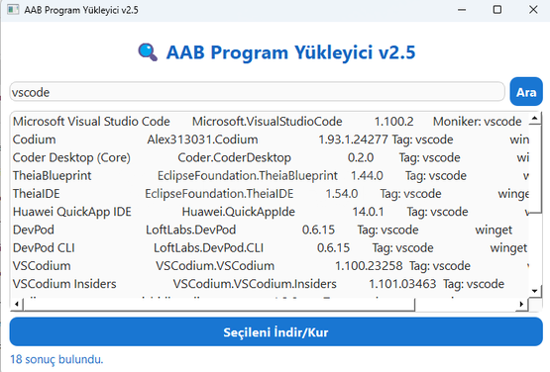The width and height of the screenshot is (550, 372).
Task: Click the horizontal scroll right arrow
Action: 521,304
